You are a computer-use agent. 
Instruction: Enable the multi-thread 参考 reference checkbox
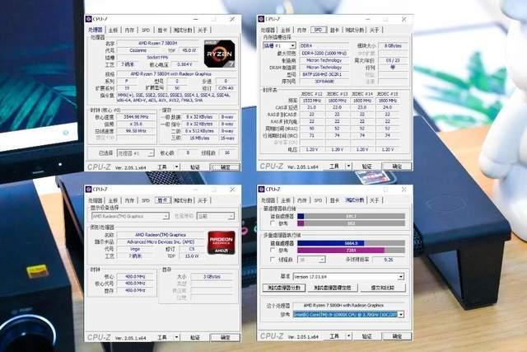273,251
